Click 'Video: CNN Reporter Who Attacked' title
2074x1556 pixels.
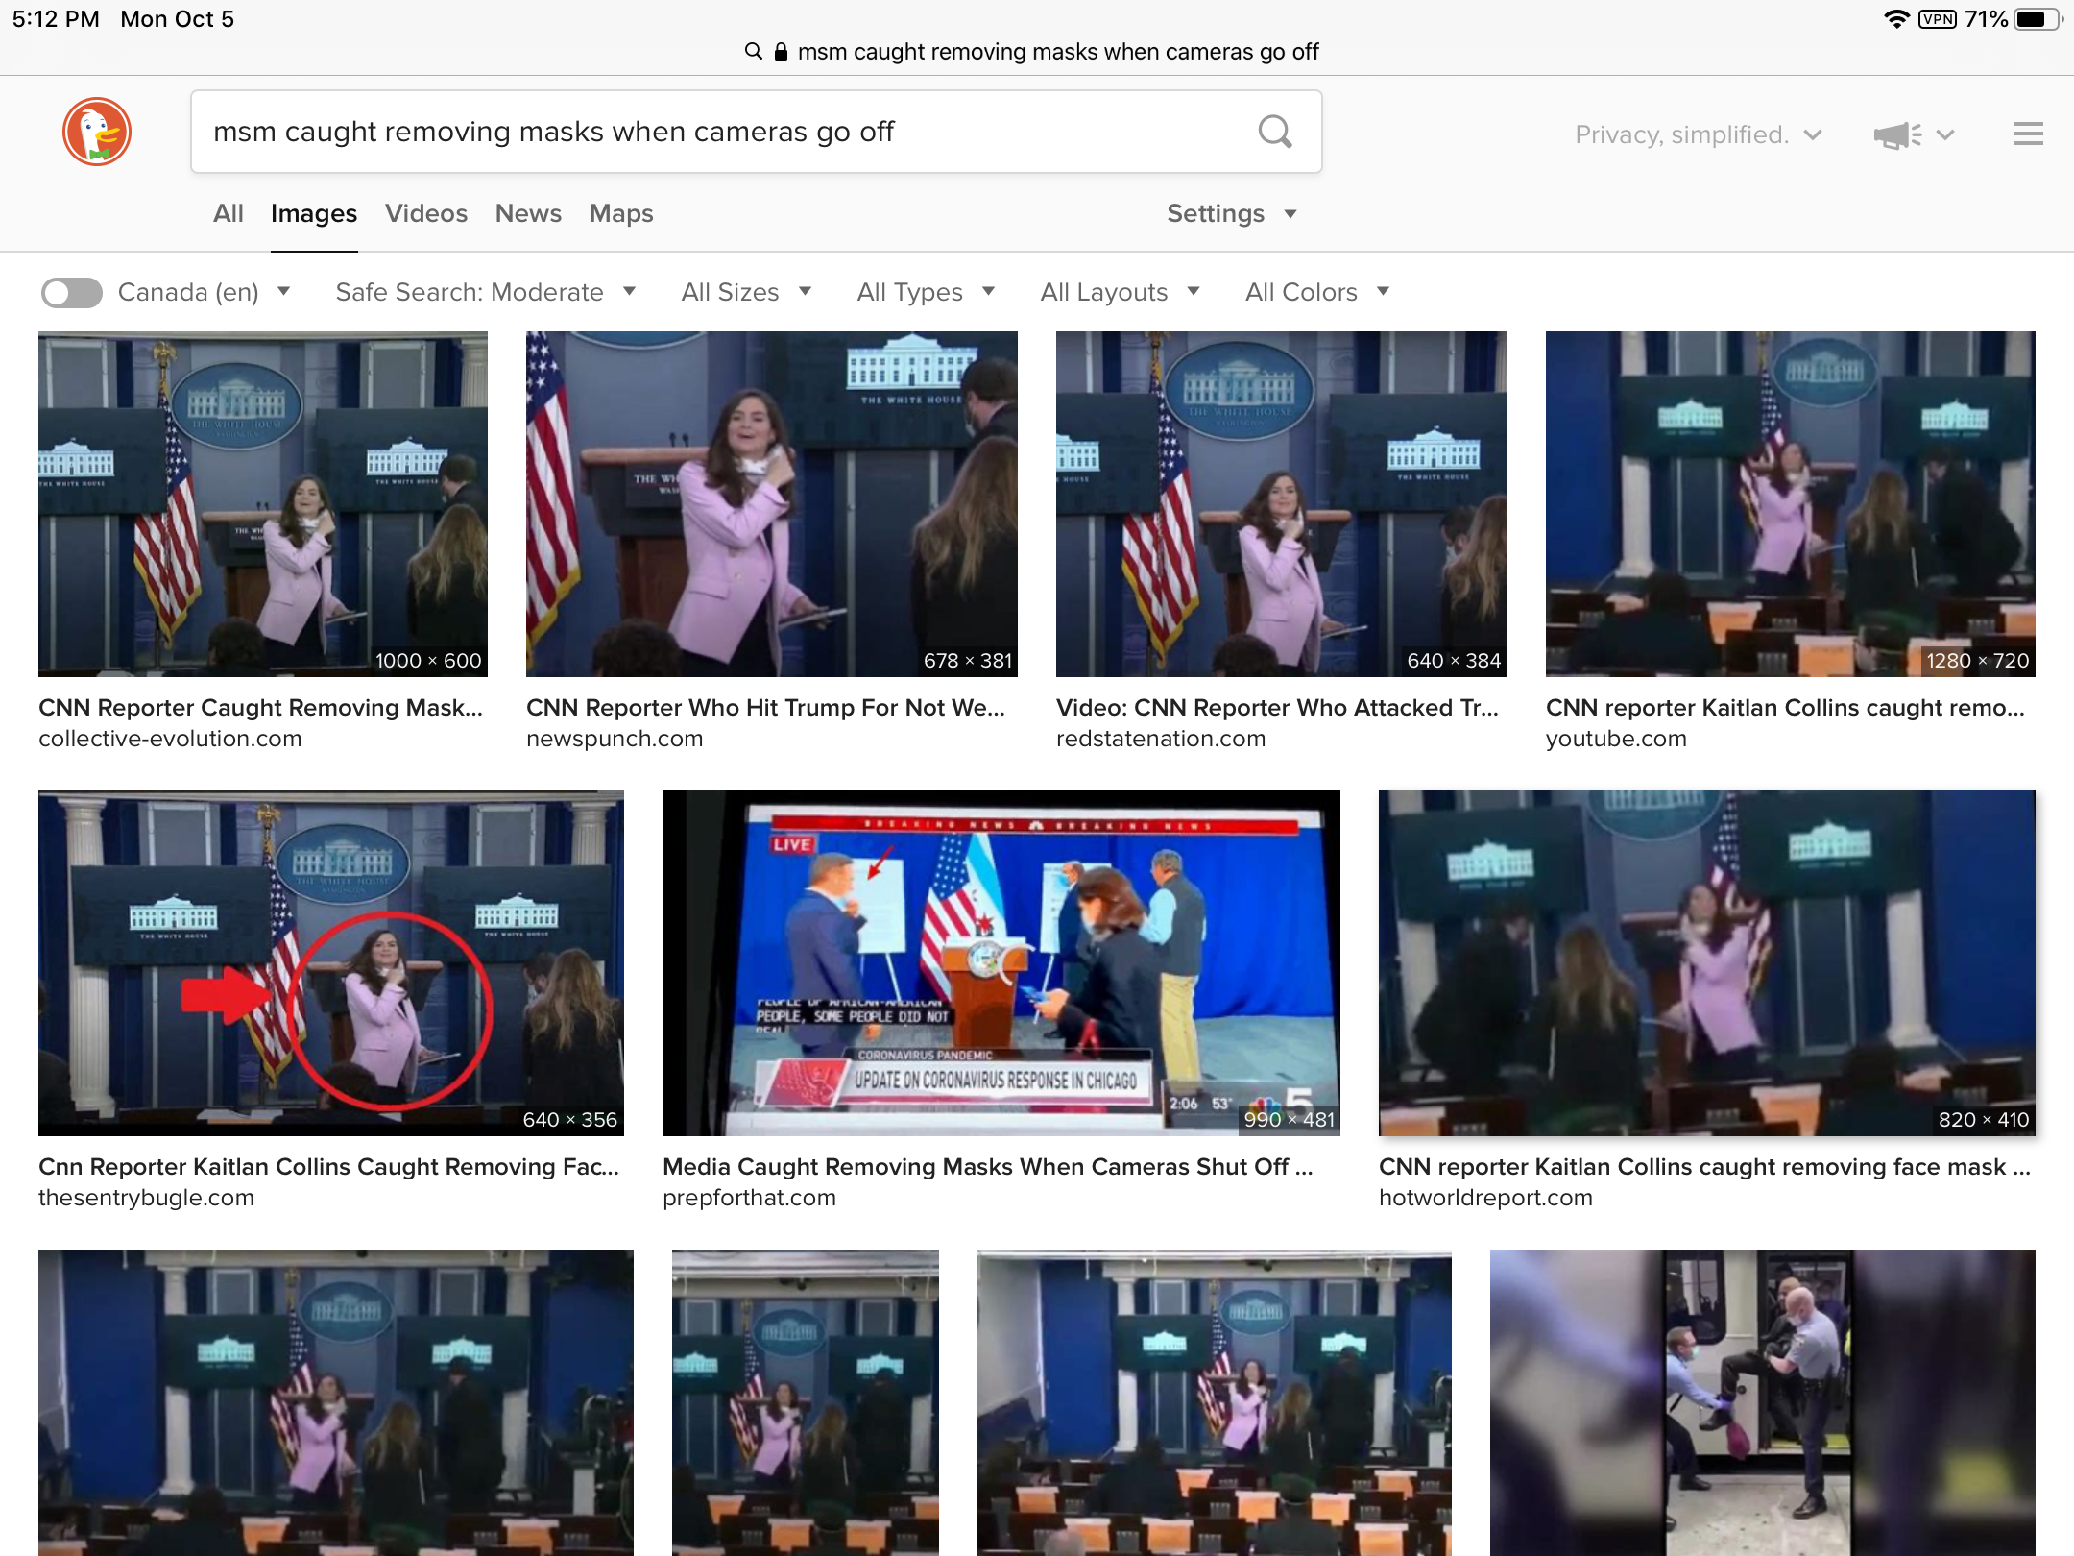(1277, 708)
